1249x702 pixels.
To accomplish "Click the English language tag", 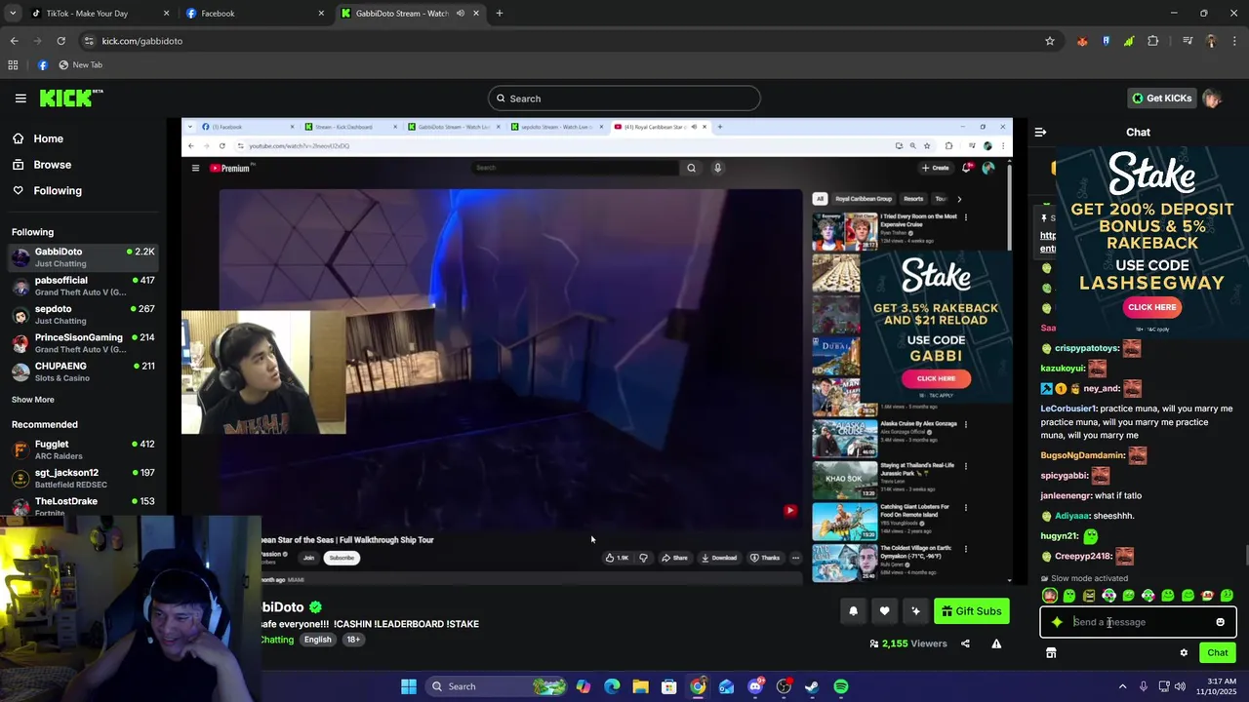I will (x=317, y=640).
